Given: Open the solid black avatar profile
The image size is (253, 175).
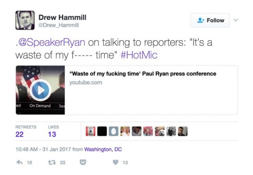Looking at the screenshot, I should pyautogui.click(x=102, y=131).
